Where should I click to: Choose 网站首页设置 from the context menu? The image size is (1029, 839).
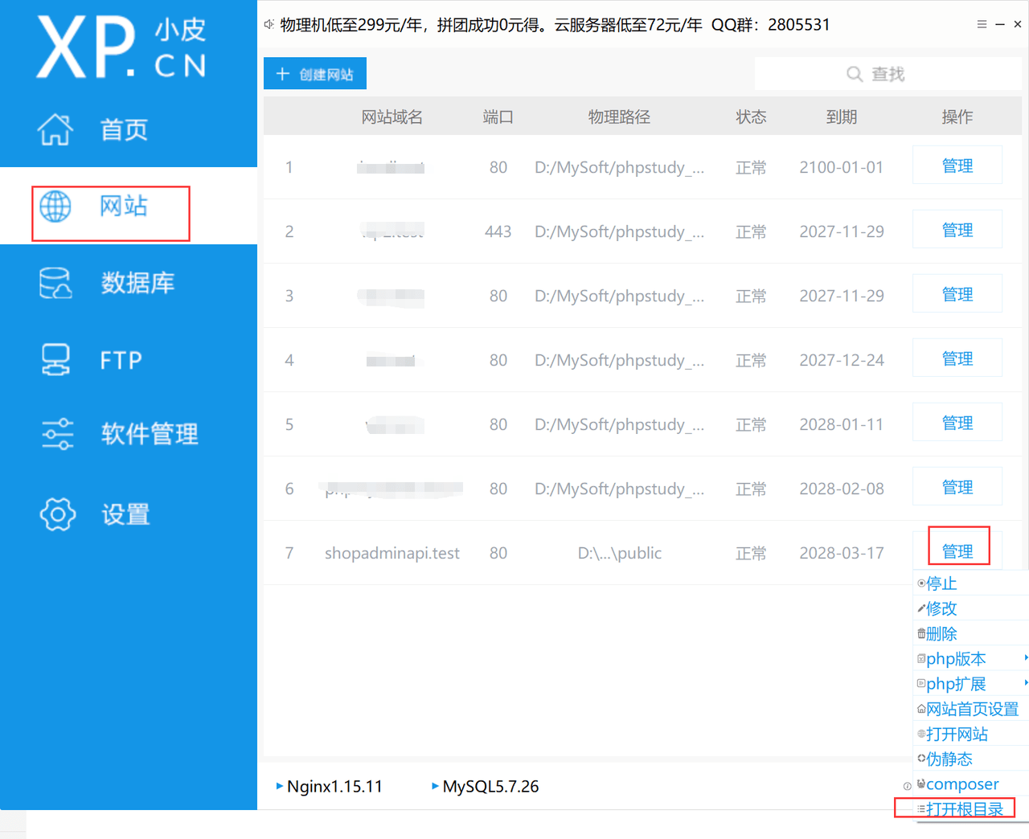971,709
